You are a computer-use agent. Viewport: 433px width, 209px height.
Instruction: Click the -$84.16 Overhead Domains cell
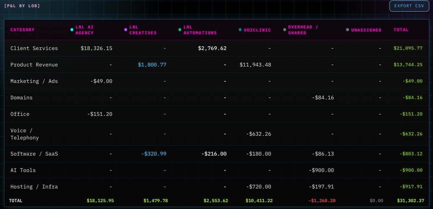pyautogui.click(x=323, y=98)
